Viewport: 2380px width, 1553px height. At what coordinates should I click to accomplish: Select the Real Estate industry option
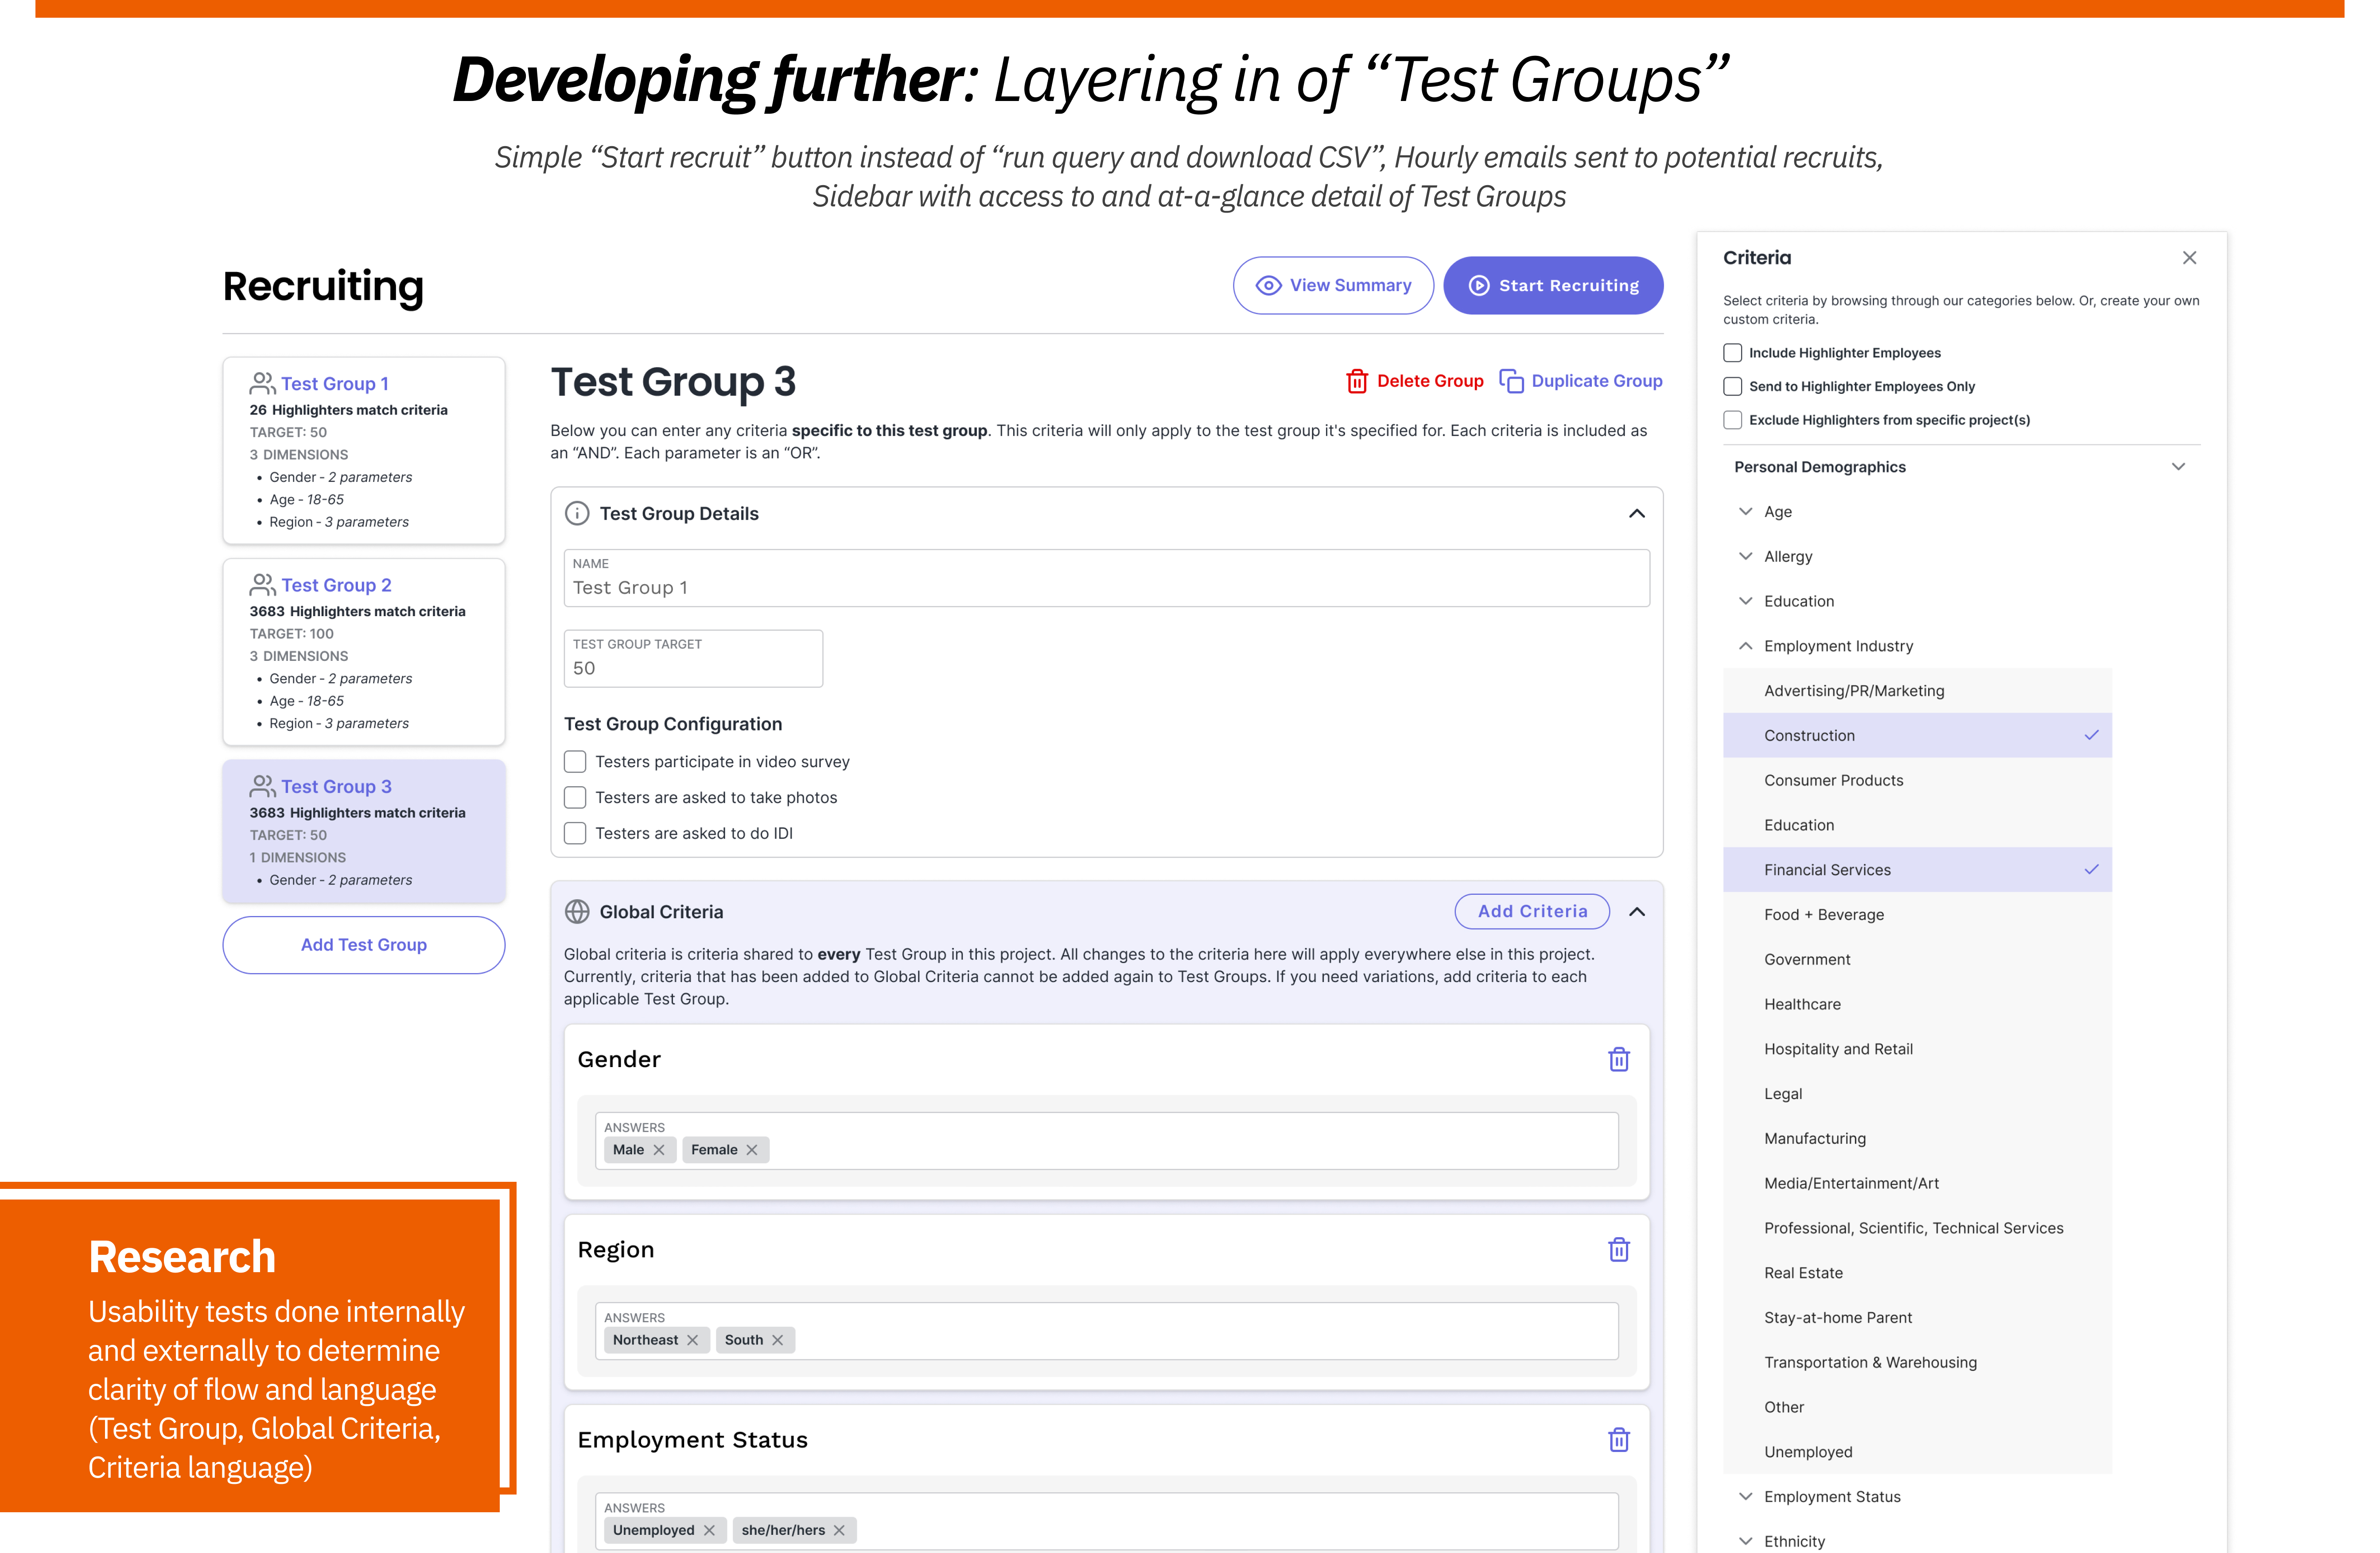[x=1917, y=1273]
